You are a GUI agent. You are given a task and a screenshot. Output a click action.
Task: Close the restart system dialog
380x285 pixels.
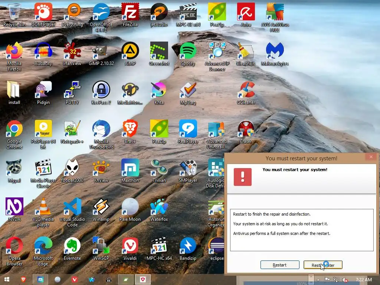[371, 157]
